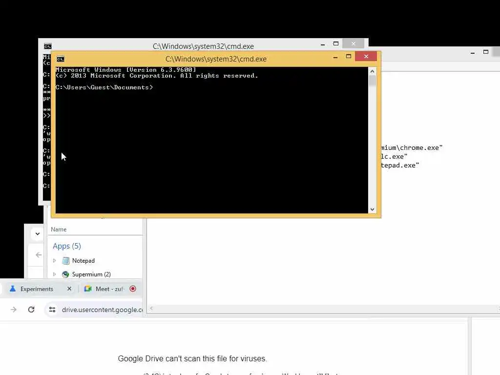Click the browser back arrow
500x375 pixels.
(x=39, y=255)
